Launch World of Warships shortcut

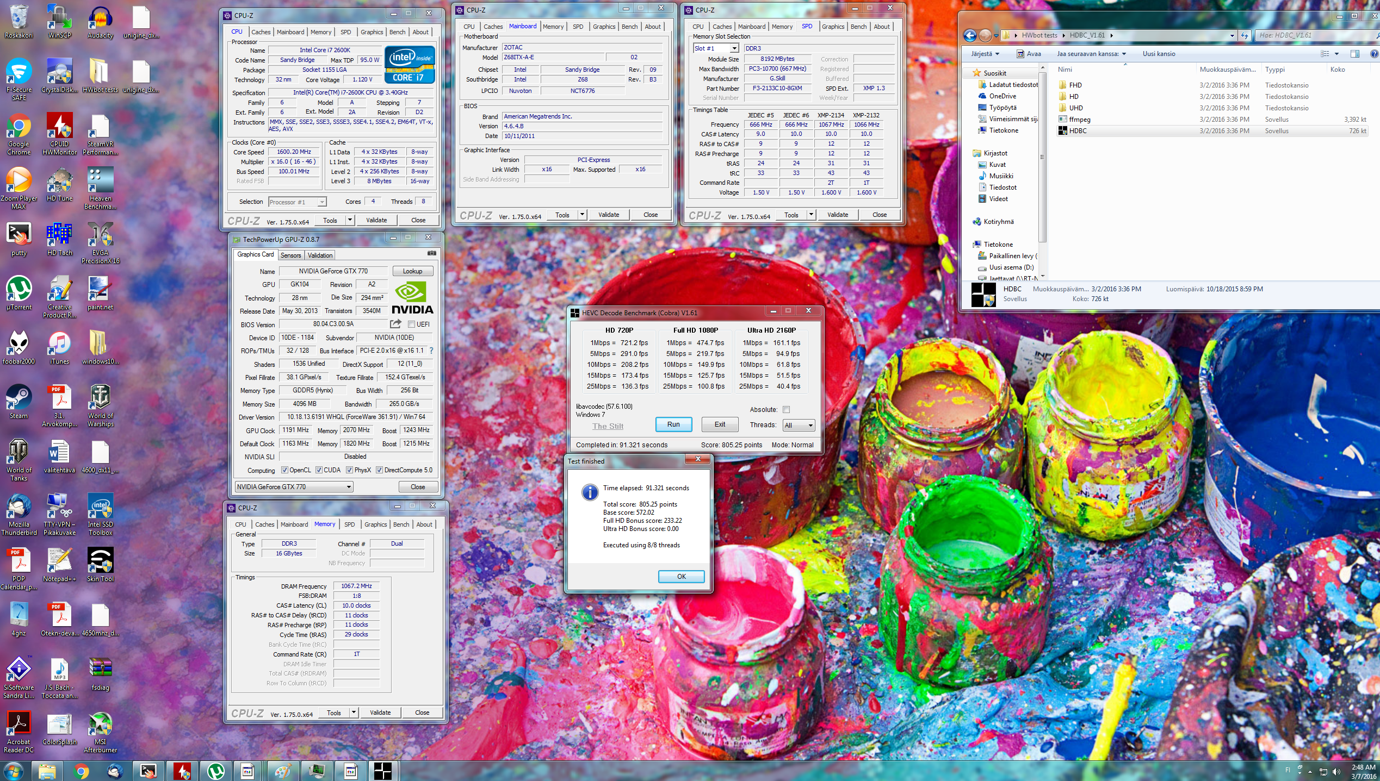pos(100,407)
